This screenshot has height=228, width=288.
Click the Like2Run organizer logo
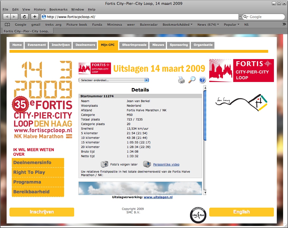coord(198,215)
